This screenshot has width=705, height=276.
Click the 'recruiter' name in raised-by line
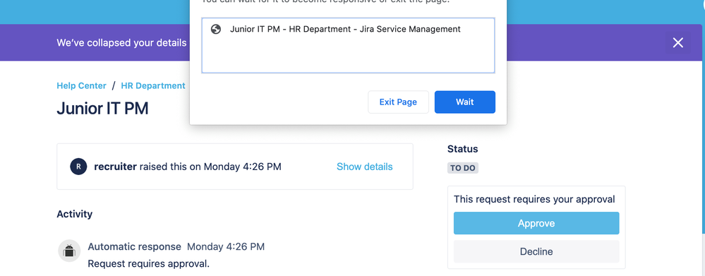pyautogui.click(x=115, y=167)
